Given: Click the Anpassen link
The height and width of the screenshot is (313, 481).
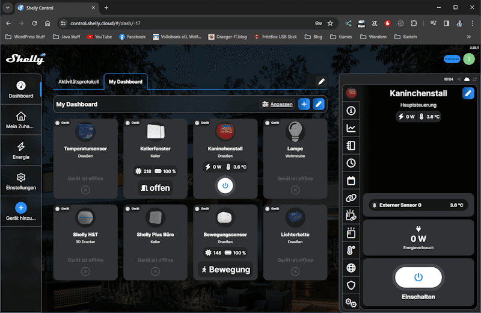Looking at the screenshot, I should (x=281, y=104).
